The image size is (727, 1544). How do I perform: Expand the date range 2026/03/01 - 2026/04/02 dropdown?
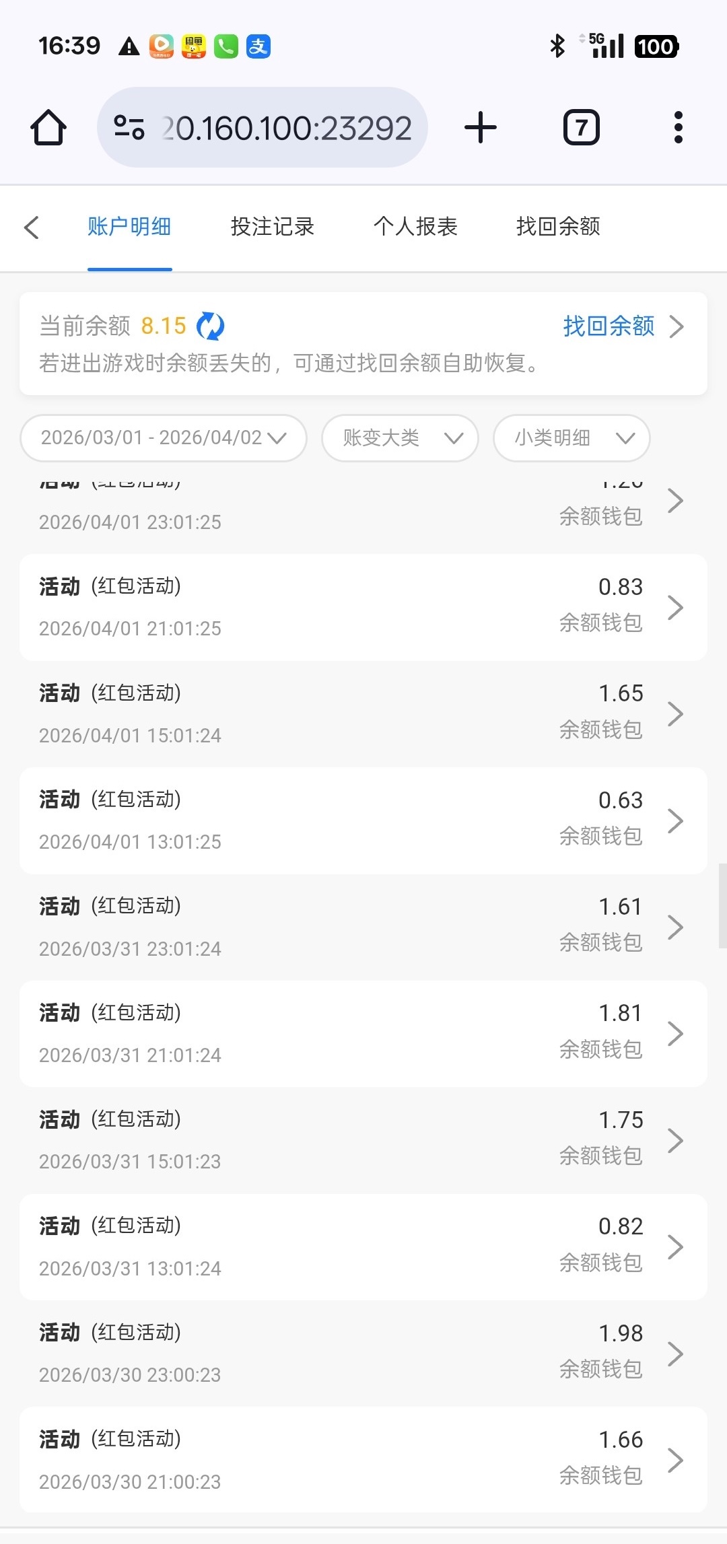(x=164, y=438)
